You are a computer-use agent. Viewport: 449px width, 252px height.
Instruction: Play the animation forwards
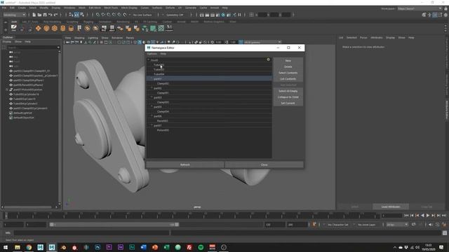point(428,216)
